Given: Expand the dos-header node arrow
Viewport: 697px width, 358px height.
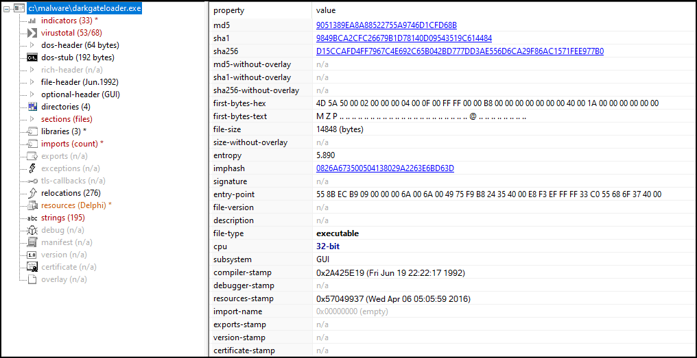Looking at the screenshot, I should (x=32, y=45).
